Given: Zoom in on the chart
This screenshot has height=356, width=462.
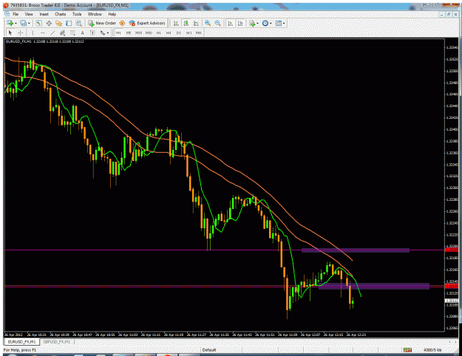Looking at the screenshot, I should click(208, 23).
